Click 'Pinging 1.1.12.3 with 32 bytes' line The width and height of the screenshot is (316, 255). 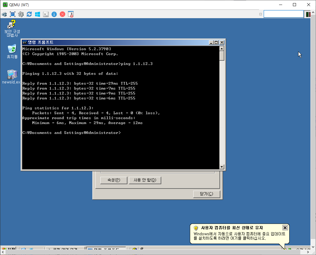tap(70, 74)
